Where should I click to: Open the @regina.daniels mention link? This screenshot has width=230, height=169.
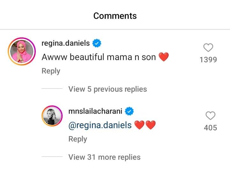[100, 125]
